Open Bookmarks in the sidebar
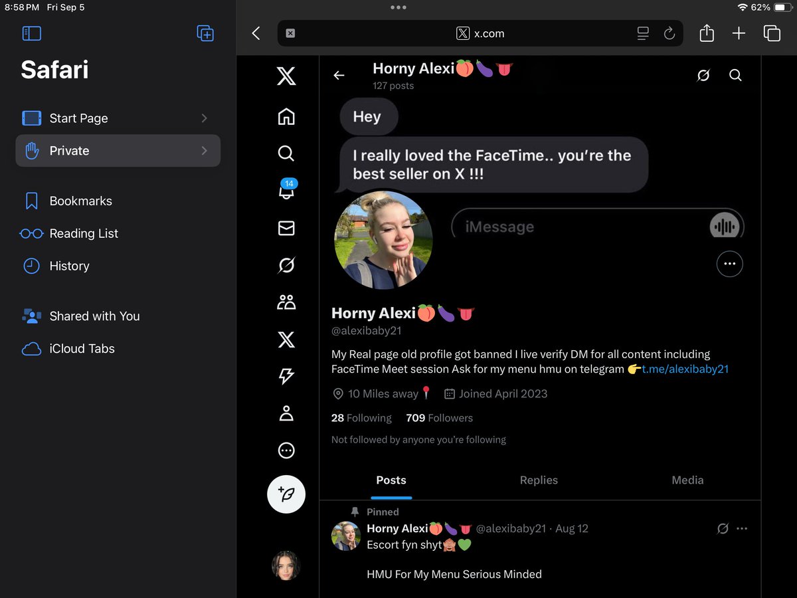Screen dimensions: 797x598 click(x=118, y=201)
